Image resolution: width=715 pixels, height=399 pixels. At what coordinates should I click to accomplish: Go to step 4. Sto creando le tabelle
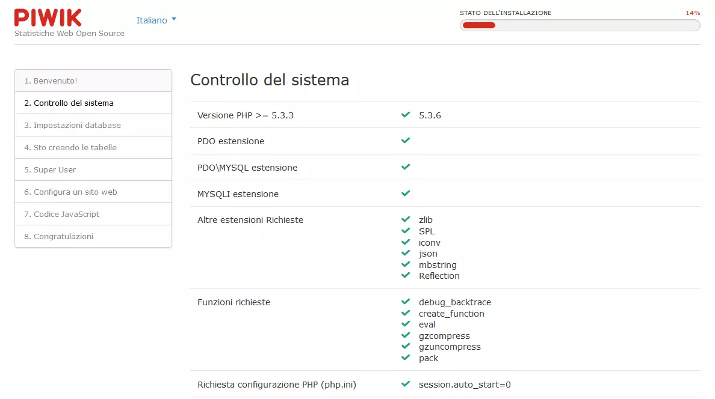pos(93,148)
